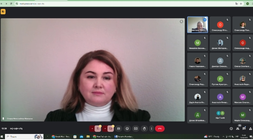Expand video settings arrow beside camera
The width and height of the screenshot is (253, 140).
point(105,128)
